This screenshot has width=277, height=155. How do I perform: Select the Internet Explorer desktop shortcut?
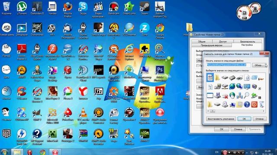tap(129, 52)
